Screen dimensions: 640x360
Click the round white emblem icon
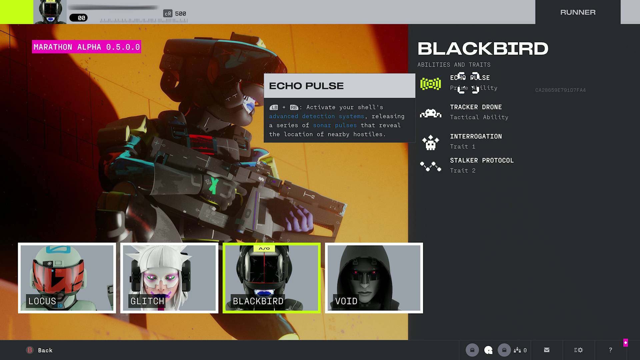tap(488, 350)
